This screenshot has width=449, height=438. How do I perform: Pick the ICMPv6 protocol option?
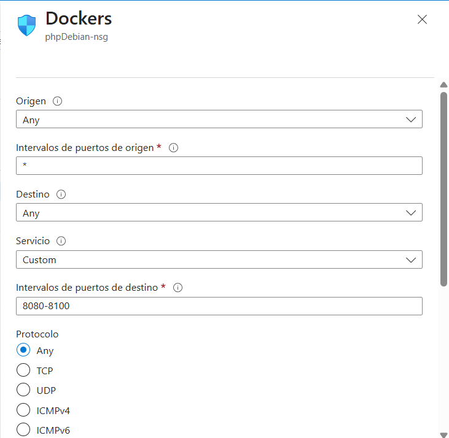[23, 429]
